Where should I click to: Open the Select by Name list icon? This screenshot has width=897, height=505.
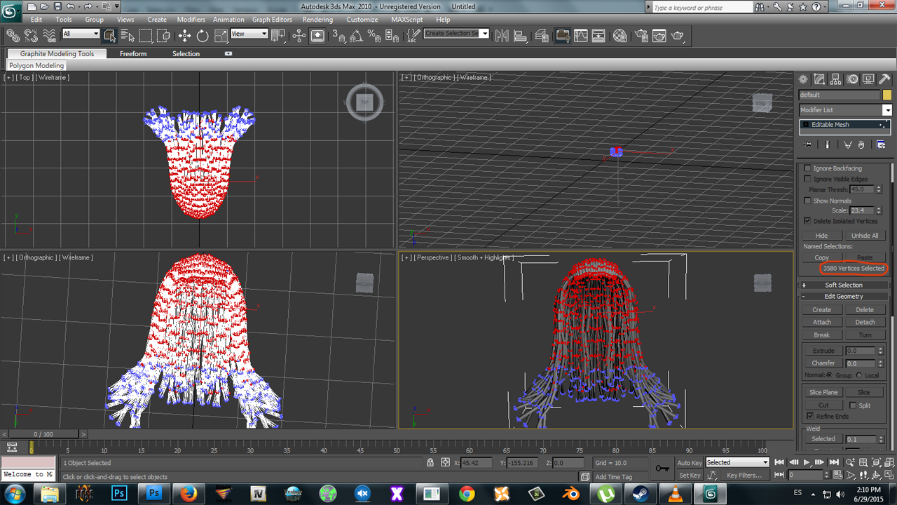point(128,35)
